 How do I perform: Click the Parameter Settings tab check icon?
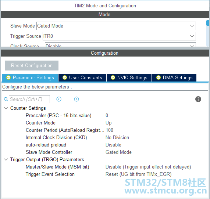pos(8,77)
